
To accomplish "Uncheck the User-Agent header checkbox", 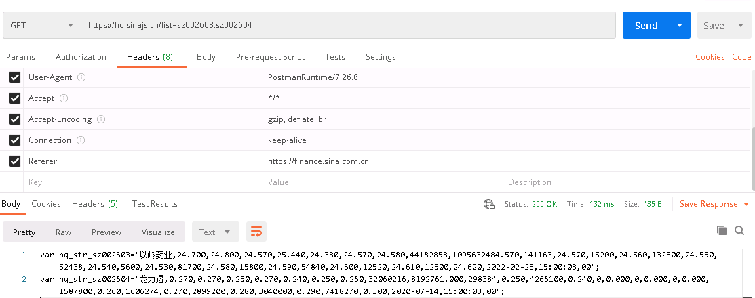I will tap(14, 77).
